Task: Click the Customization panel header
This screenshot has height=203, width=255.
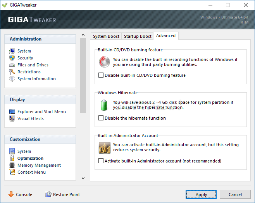Action: click(x=40, y=139)
